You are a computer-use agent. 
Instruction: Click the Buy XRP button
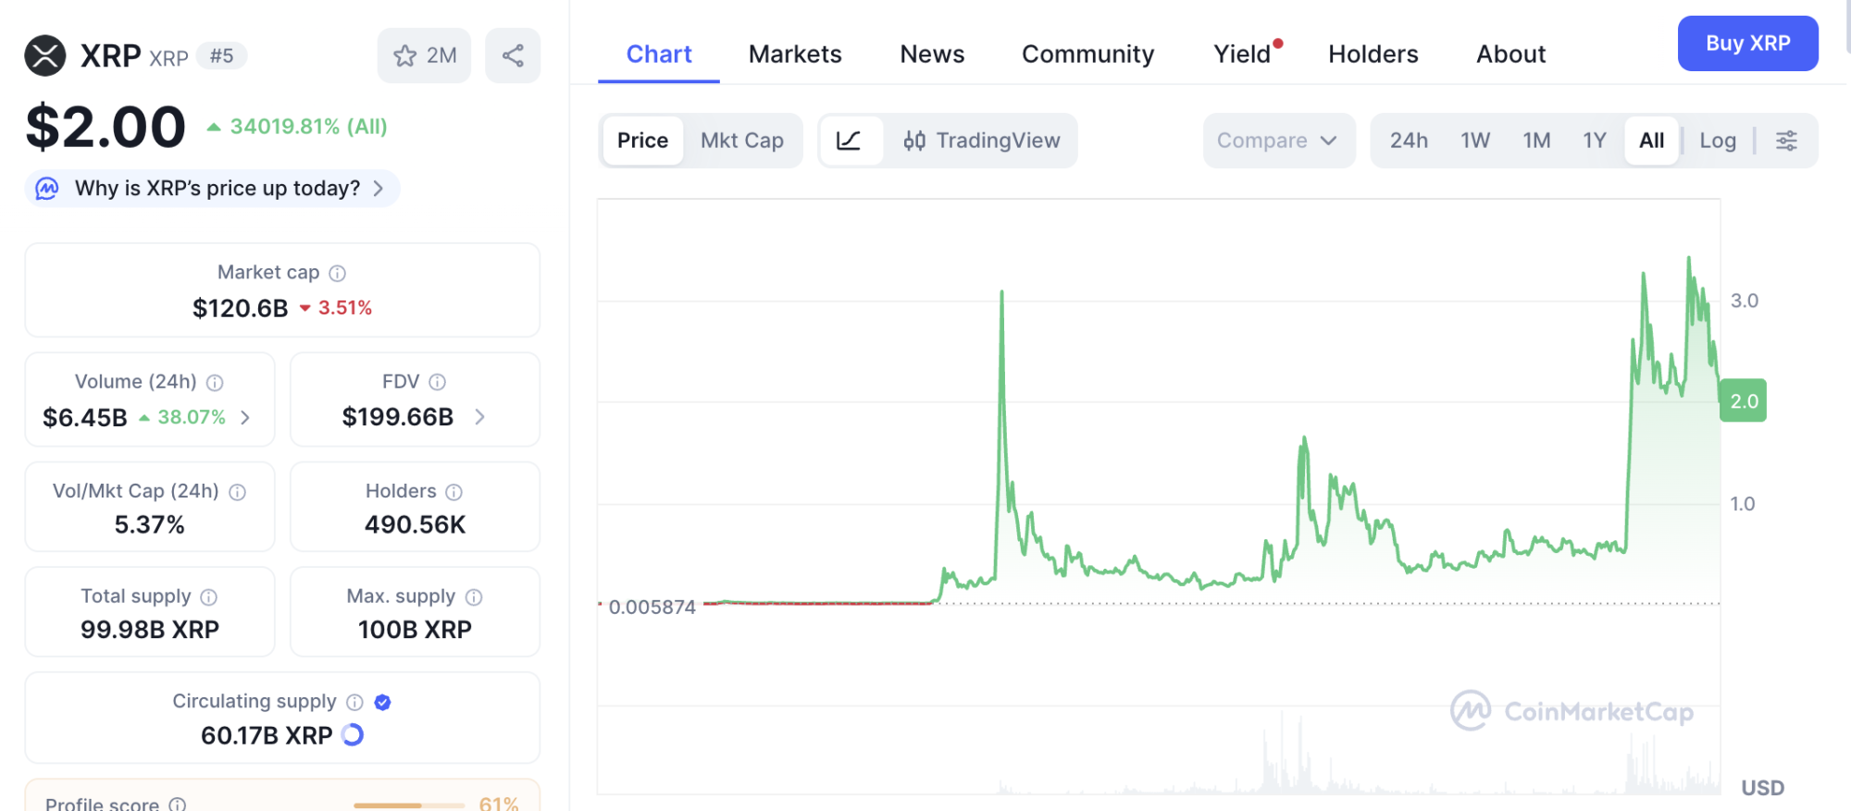(1746, 43)
